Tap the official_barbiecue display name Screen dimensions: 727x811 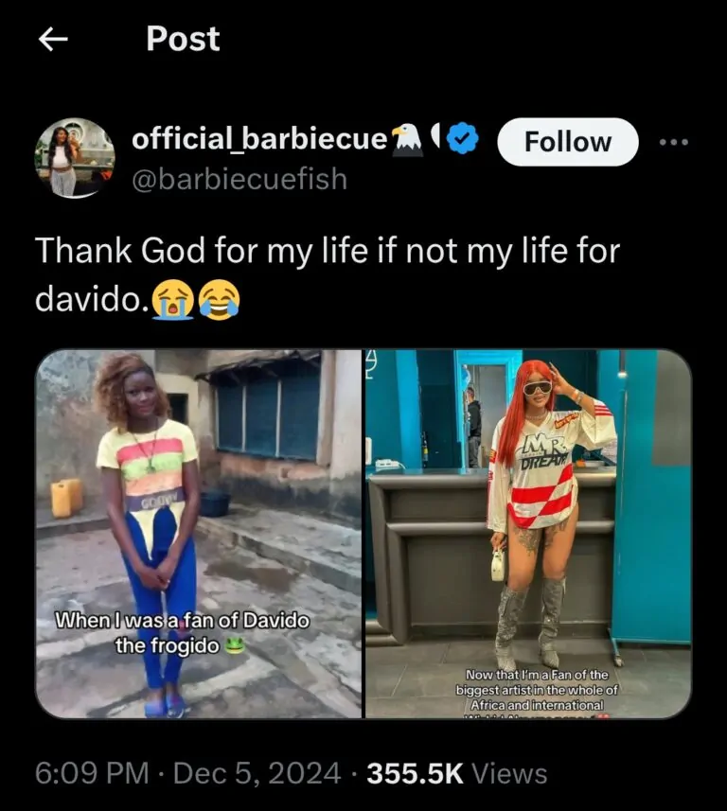[x=259, y=139]
